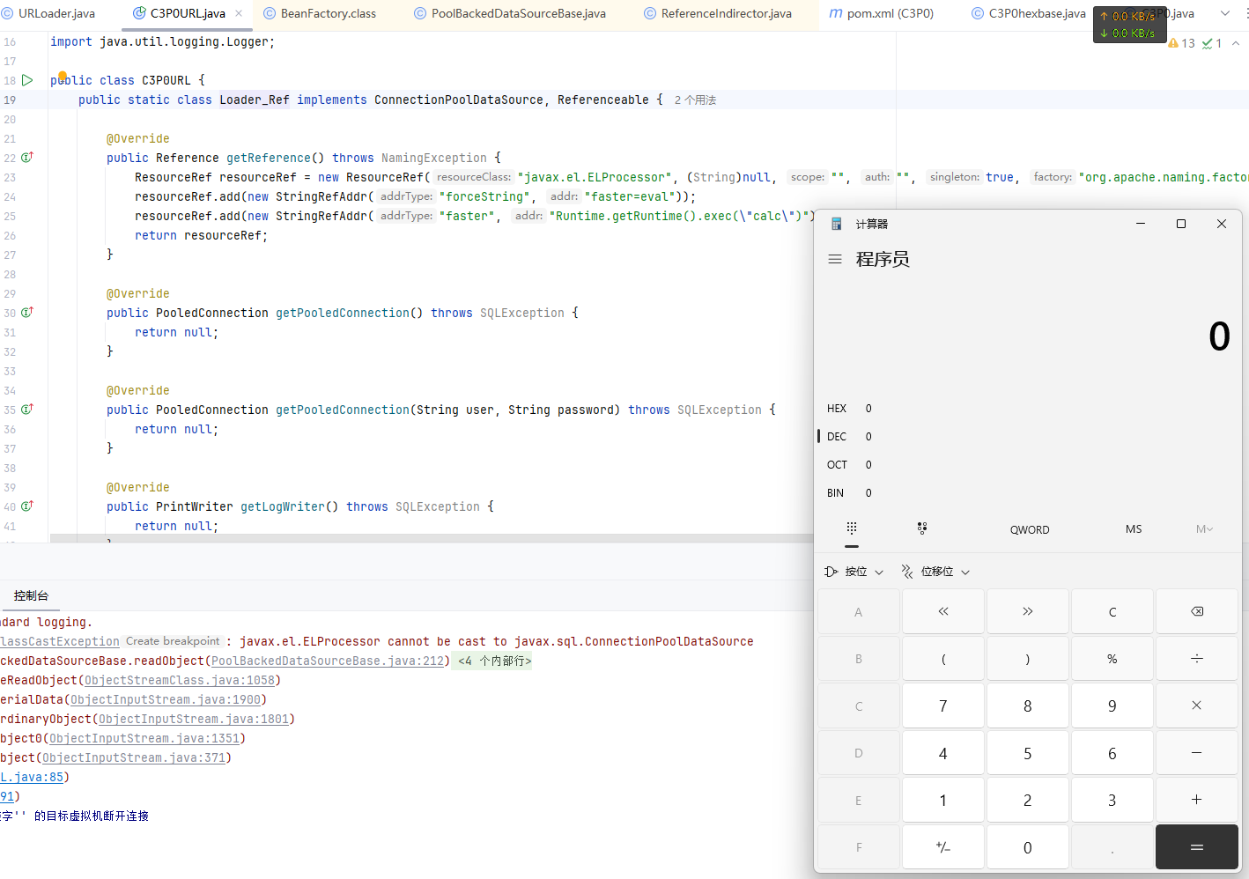Open PoolBackedDataSourceBase.java:212 stack link
The height and width of the screenshot is (879, 1249).
(x=328, y=661)
